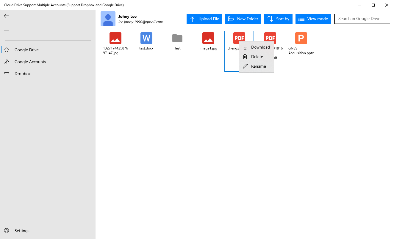This screenshot has height=239, width=394.
Task: Switch to Google Accounts in the sidebar
Action: [x=48, y=62]
